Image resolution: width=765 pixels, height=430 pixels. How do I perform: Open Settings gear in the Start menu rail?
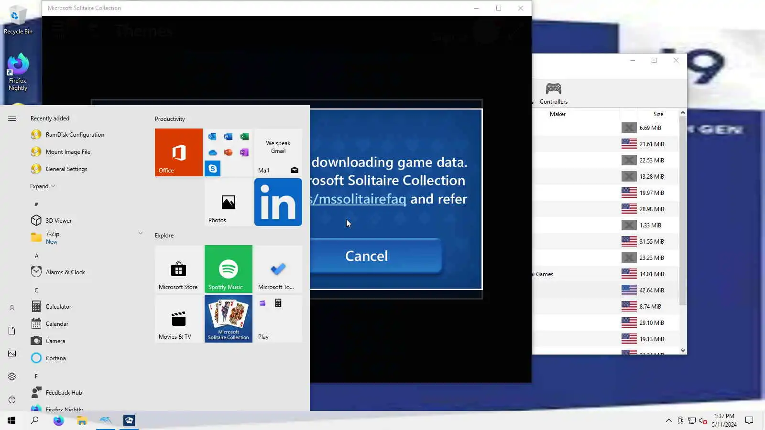[12, 376]
